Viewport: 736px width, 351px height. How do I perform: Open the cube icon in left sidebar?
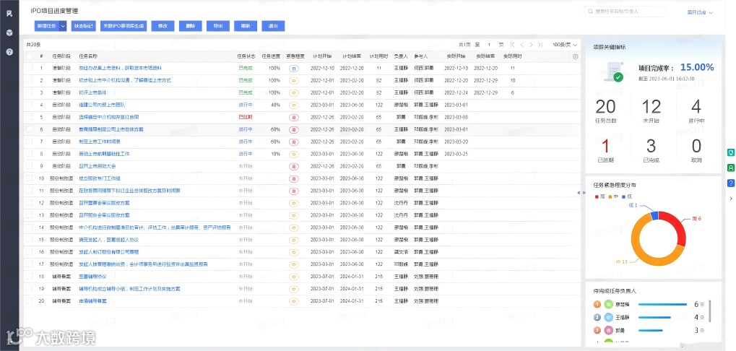[x=9, y=32]
